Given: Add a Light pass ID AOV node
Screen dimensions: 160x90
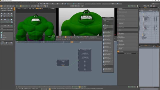Looking at the screenshot, I should pos(108,37).
